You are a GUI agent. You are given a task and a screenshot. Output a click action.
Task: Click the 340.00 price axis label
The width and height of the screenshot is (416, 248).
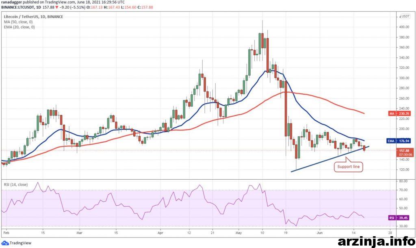pyautogui.click(x=403, y=58)
